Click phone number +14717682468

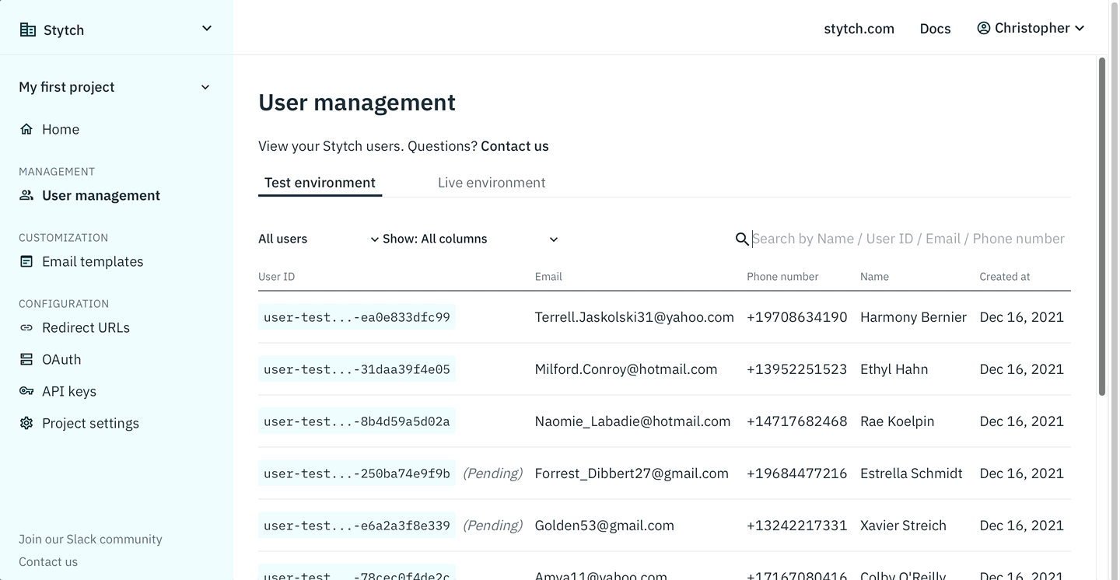click(x=797, y=421)
